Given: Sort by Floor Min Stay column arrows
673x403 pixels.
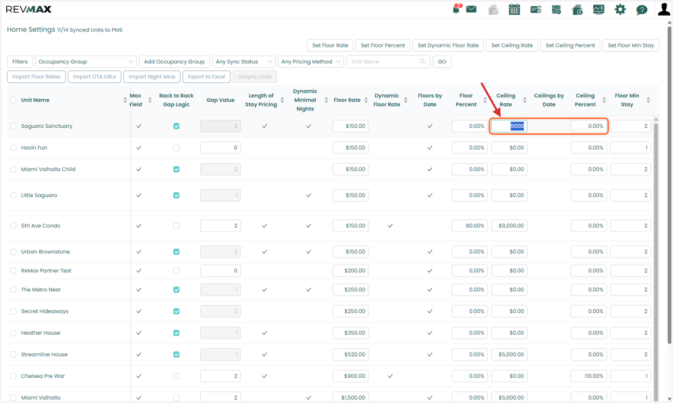Looking at the screenshot, I should (648, 100).
